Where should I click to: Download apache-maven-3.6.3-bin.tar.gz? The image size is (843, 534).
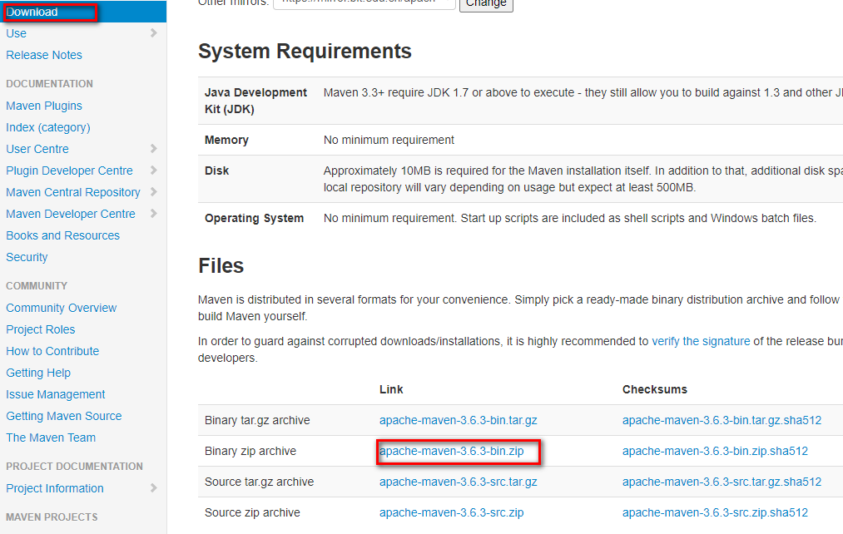(x=458, y=421)
